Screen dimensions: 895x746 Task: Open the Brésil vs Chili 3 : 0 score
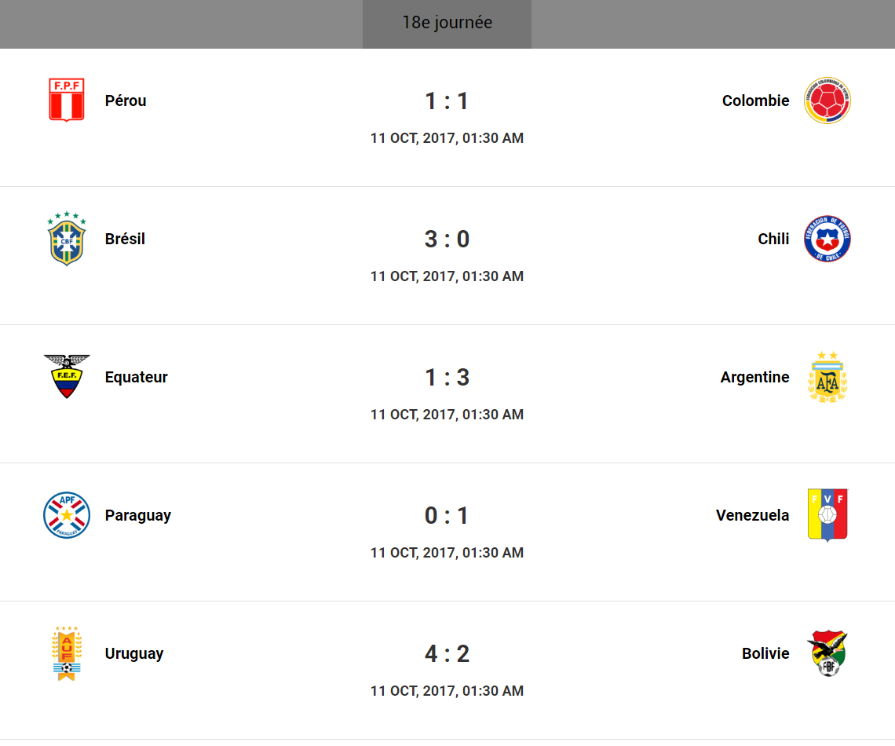coord(447,239)
